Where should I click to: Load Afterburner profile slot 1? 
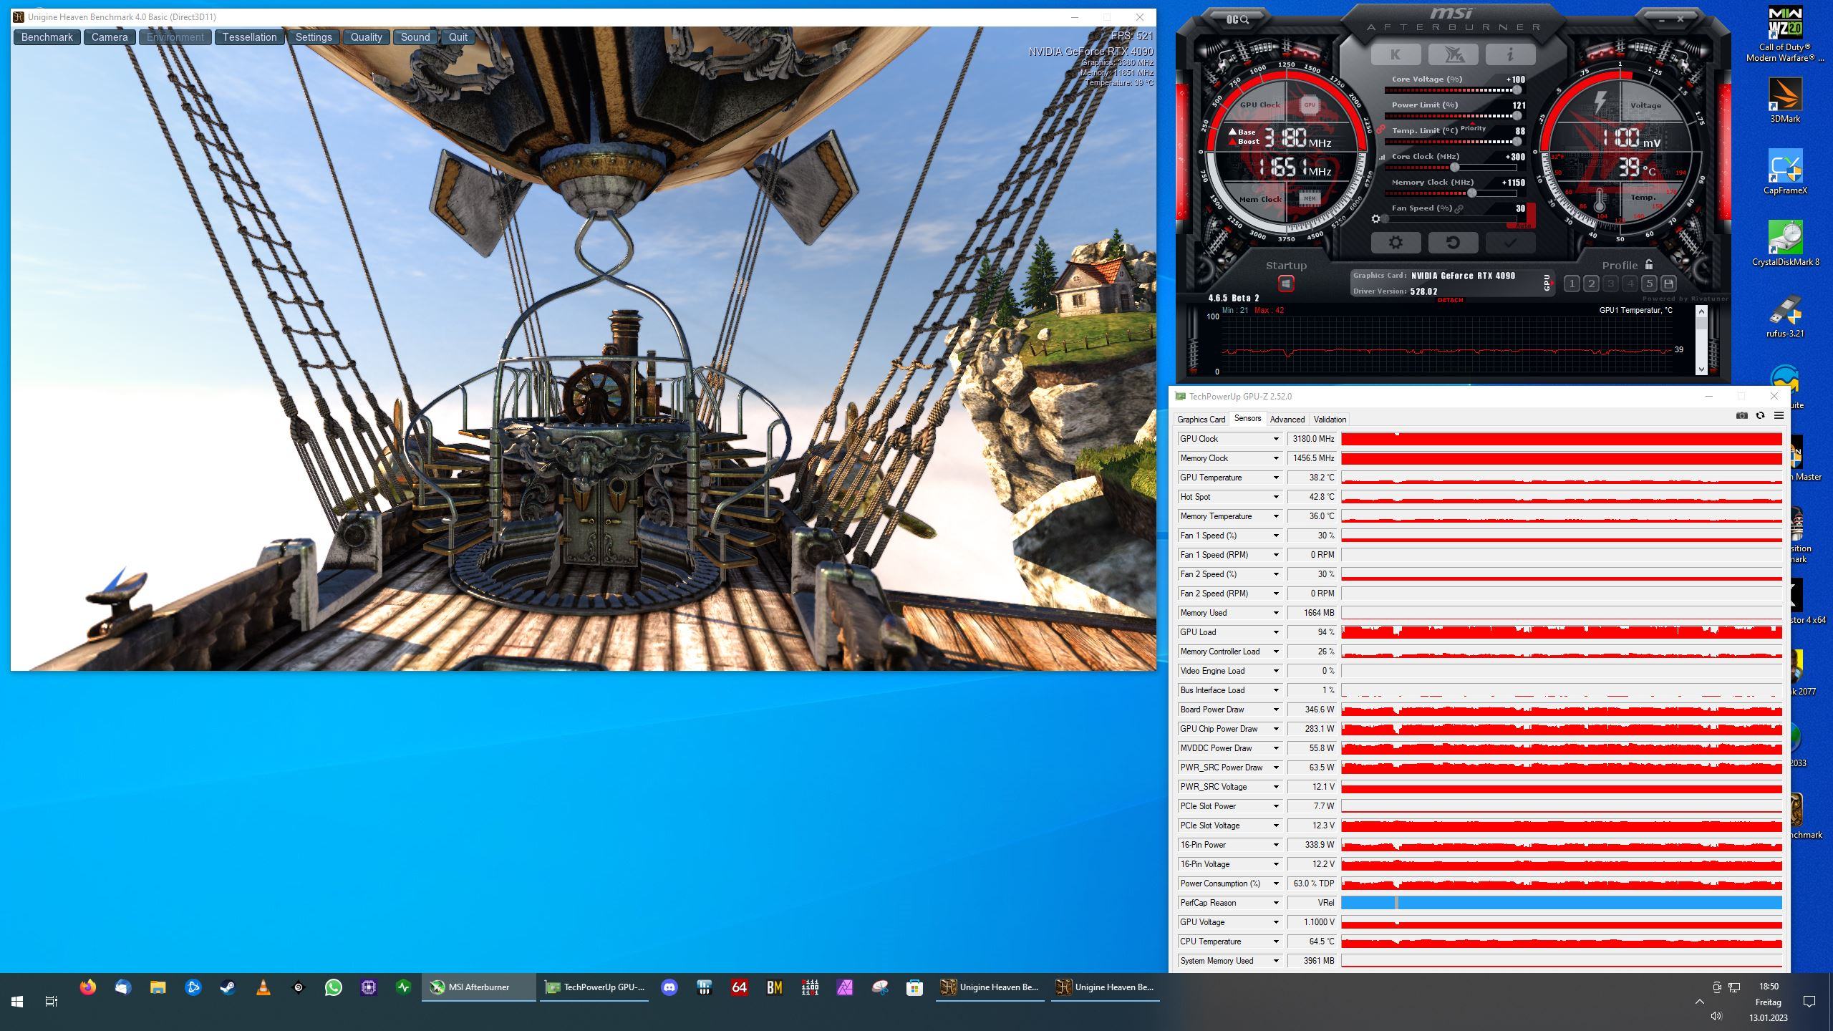click(1572, 284)
